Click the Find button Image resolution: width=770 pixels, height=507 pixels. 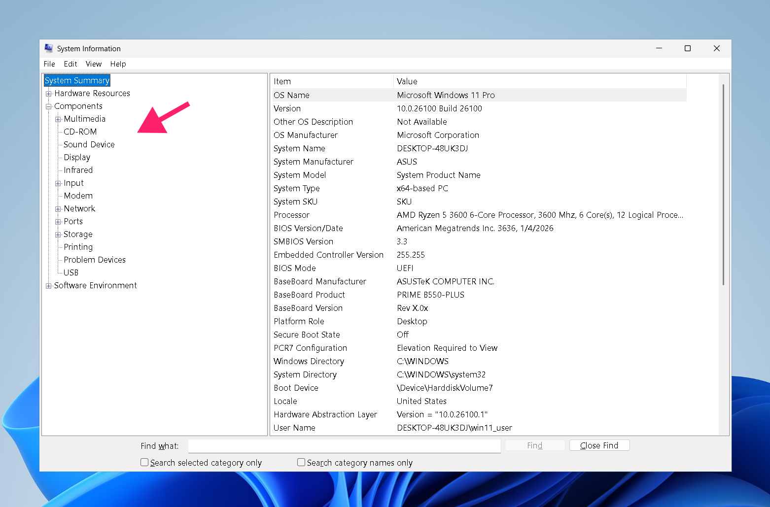coord(535,445)
